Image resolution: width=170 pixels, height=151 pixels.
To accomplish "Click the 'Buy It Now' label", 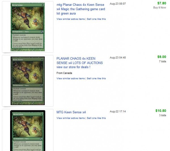I will coord(160,8).
